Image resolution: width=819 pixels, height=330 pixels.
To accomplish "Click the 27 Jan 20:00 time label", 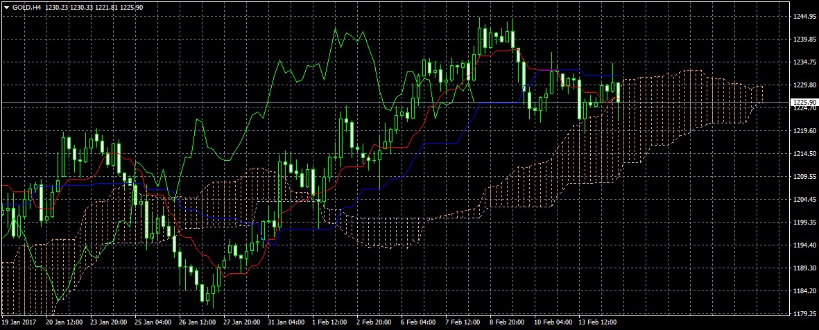I will 242,322.
